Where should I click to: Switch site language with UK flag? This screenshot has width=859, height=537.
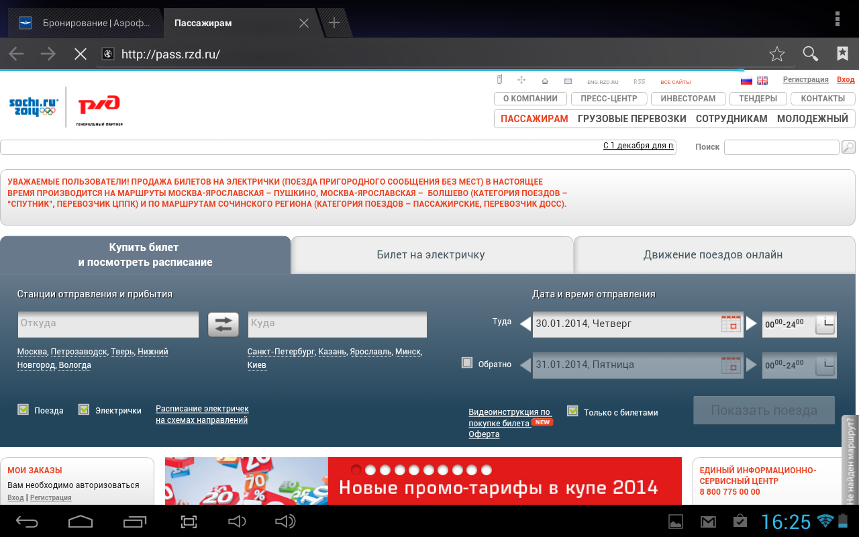(x=762, y=81)
